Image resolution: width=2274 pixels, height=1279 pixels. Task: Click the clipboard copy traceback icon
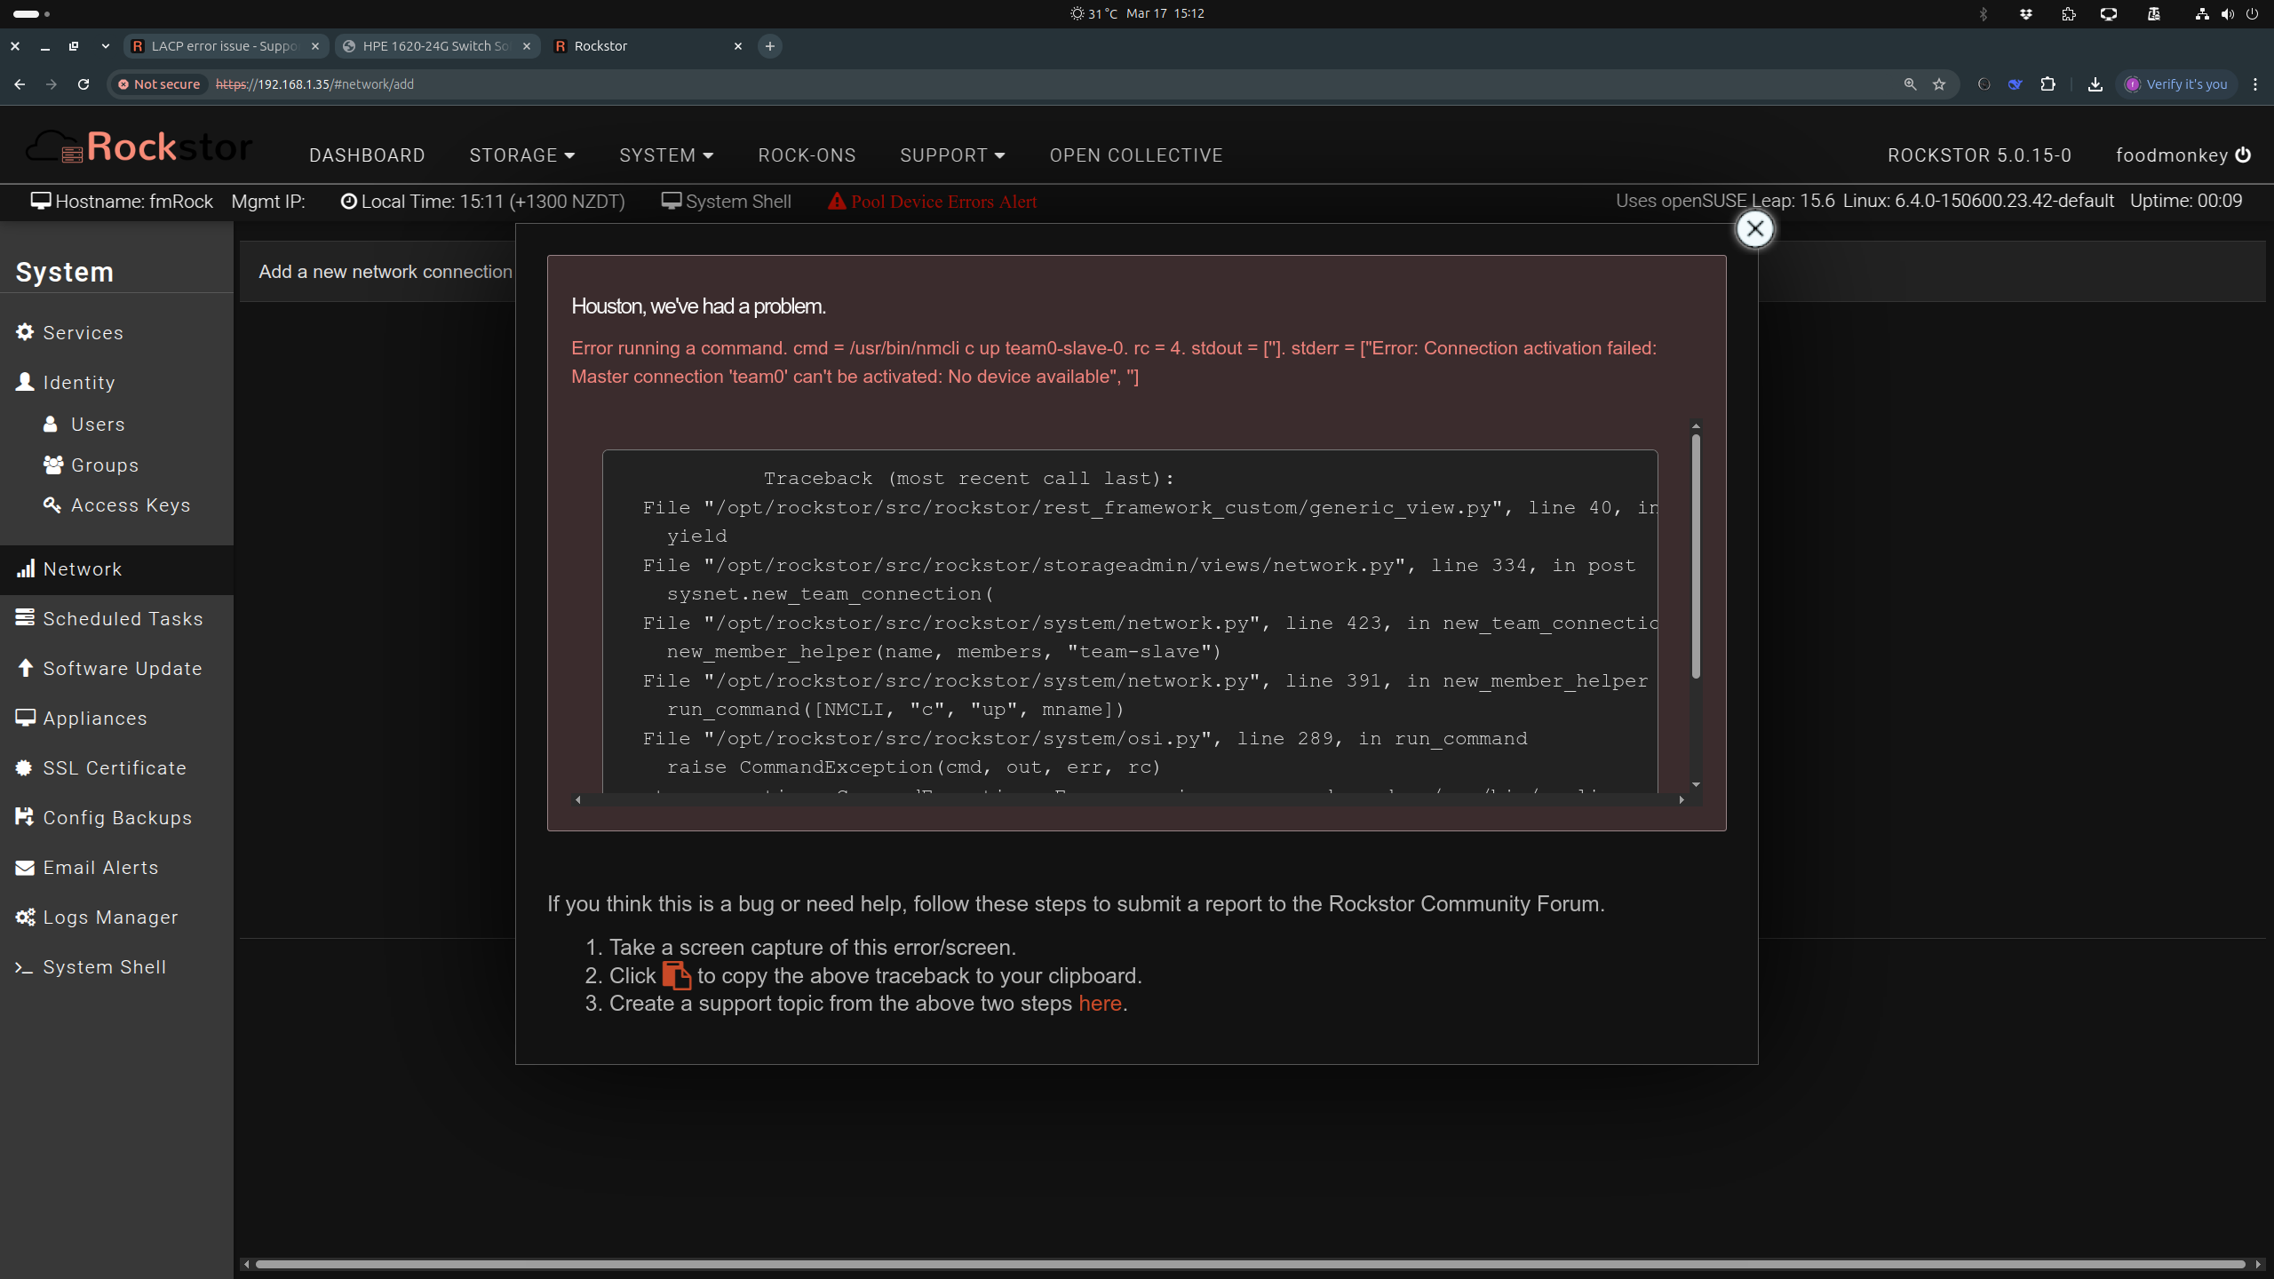(676, 975)
